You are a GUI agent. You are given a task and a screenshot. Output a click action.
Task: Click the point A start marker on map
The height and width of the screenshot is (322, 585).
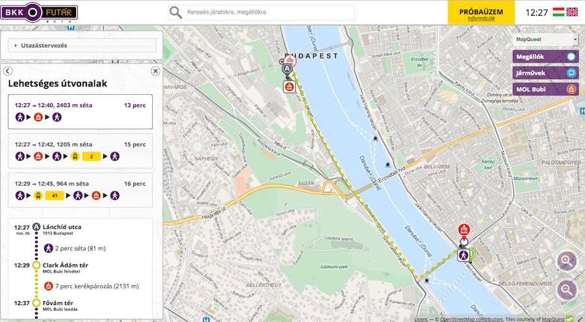287,69
